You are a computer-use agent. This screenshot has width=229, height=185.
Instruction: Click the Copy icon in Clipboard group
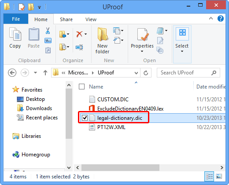(15, 34)
